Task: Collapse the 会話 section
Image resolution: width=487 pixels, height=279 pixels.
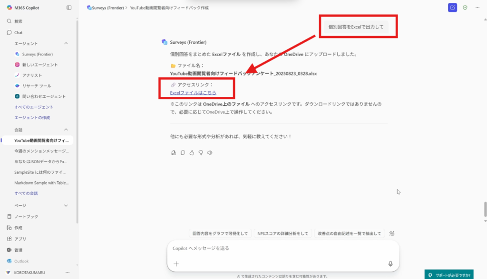Action: [66, 130]
